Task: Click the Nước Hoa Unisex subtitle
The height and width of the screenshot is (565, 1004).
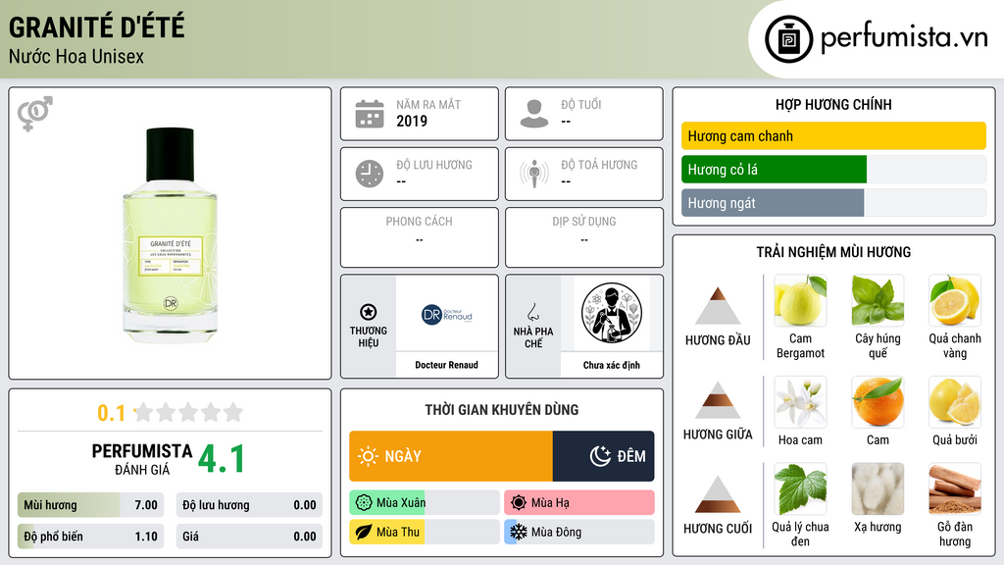Action: click(76, 56)
